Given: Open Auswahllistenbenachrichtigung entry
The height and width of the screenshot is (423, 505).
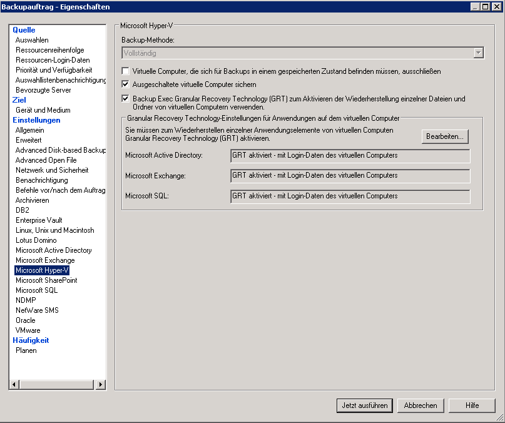Looking at the screenshot, I should [61, 80].
